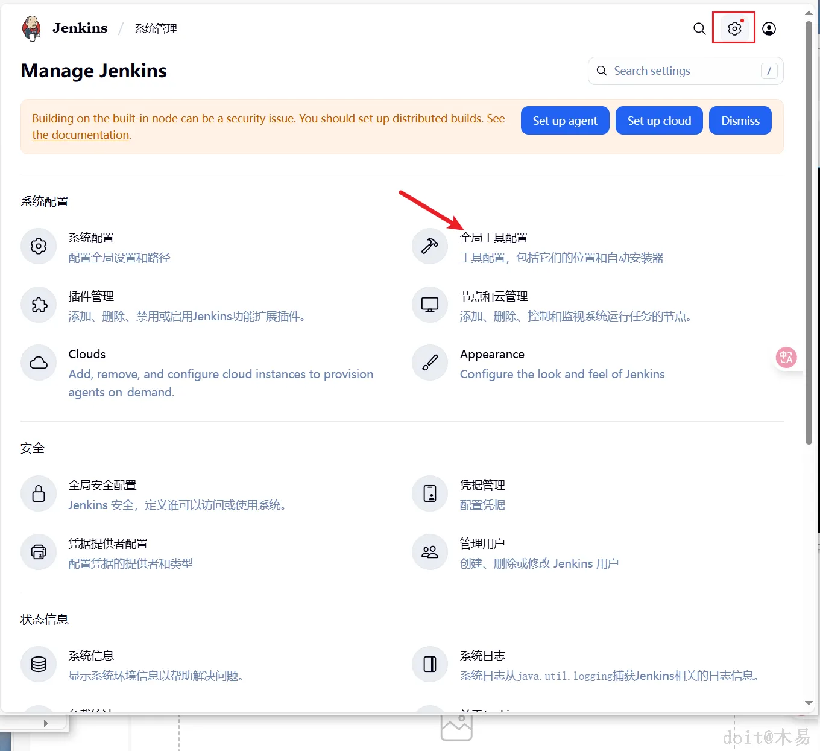Image resolution: width=820 pixels, height=751 pixels.
Task: Click the gear icon for 系统配置
Action: pos(39,246)
